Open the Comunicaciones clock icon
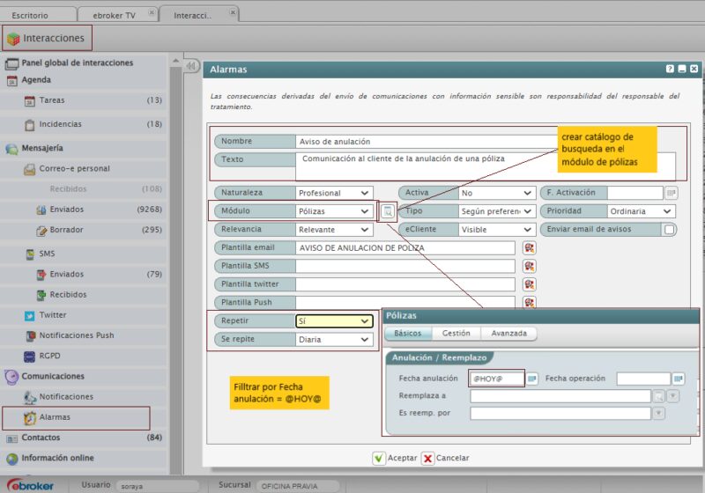This screenshot has height=493, width=705. pyautogui.click(x=11, y=377)
